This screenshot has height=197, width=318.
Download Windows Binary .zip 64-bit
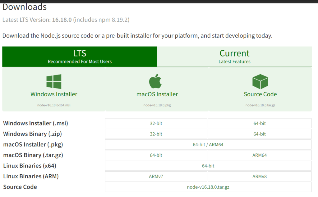click(x=260, y=134)
